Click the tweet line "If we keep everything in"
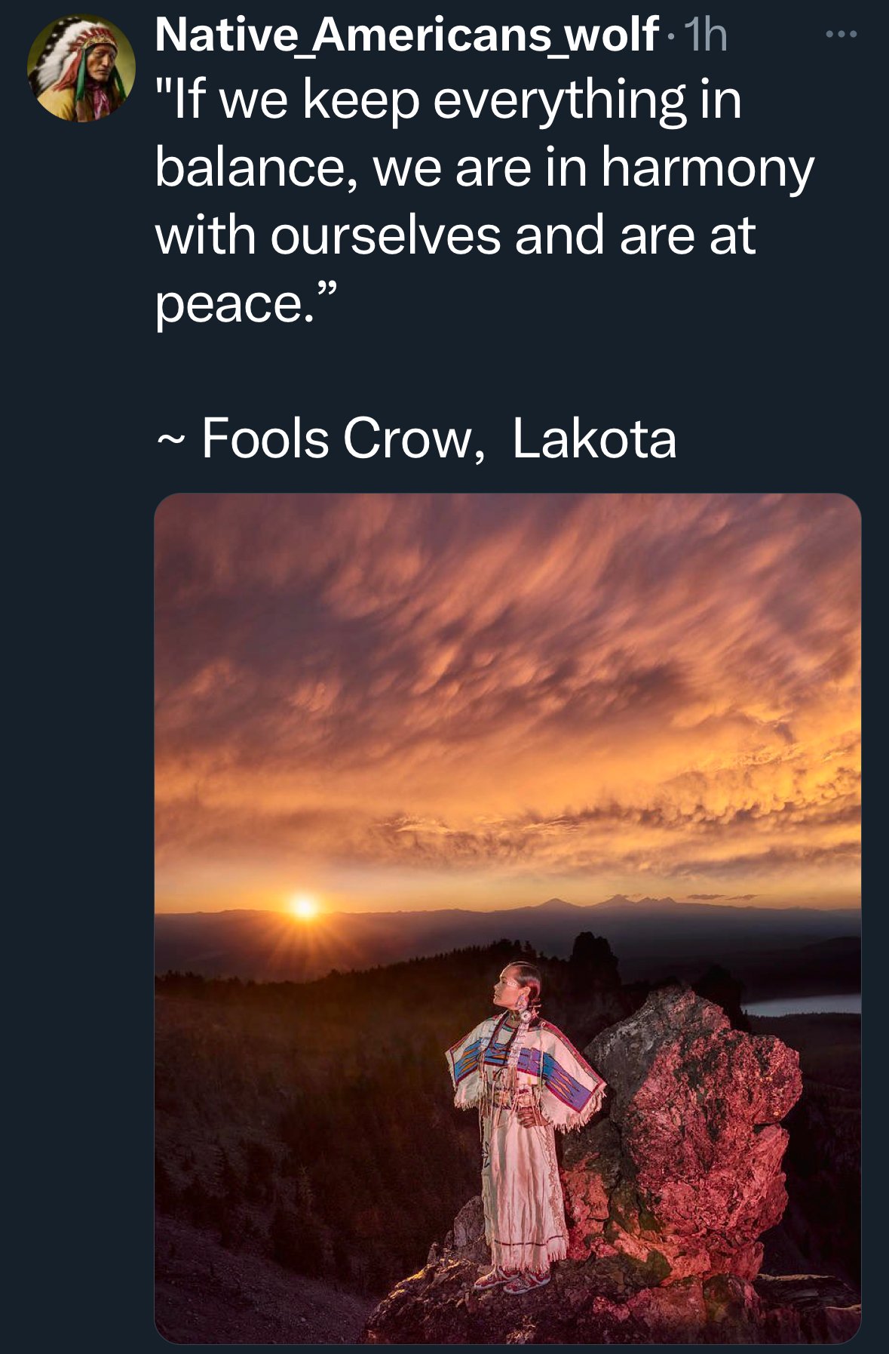 click(x=449, y=101)
